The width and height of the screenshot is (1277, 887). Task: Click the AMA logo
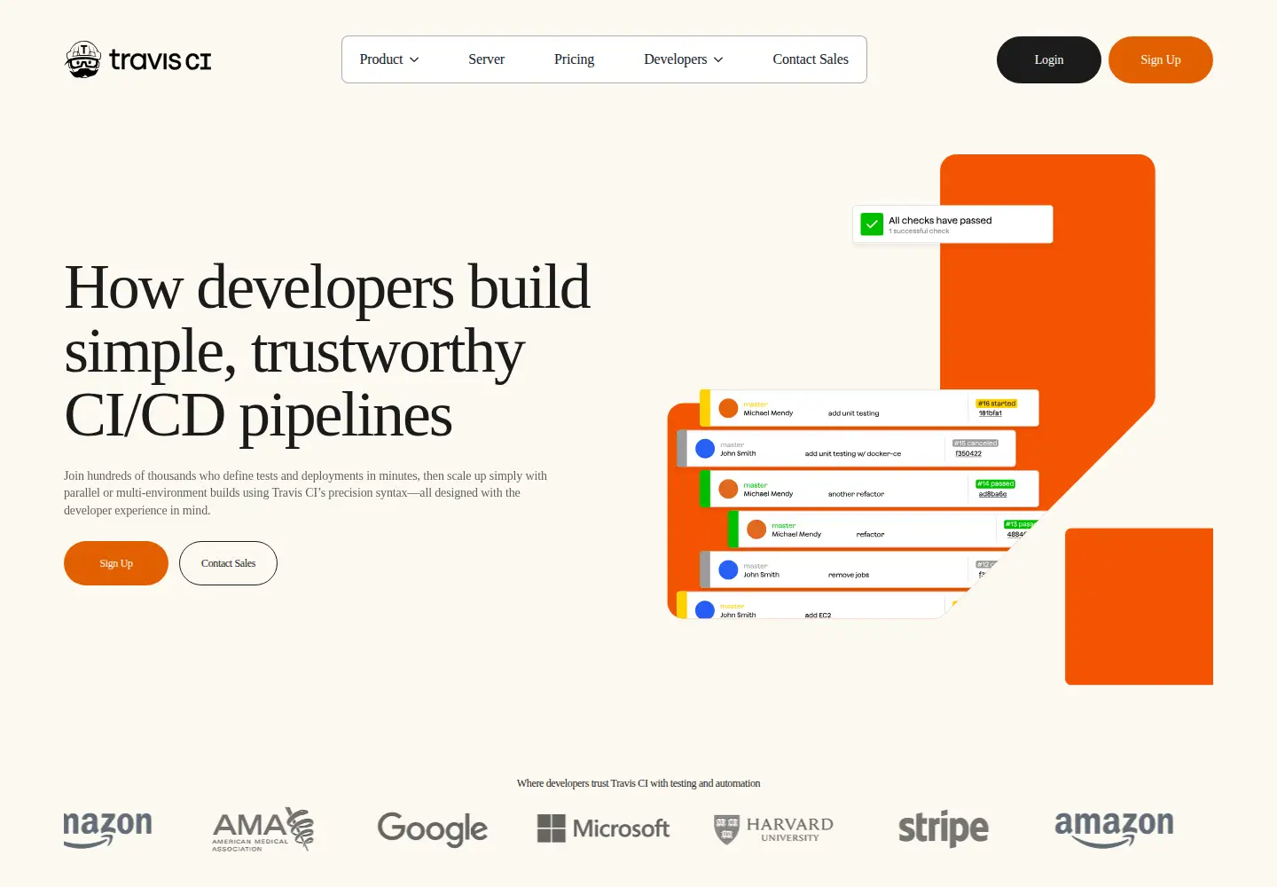tap(262, 829)
